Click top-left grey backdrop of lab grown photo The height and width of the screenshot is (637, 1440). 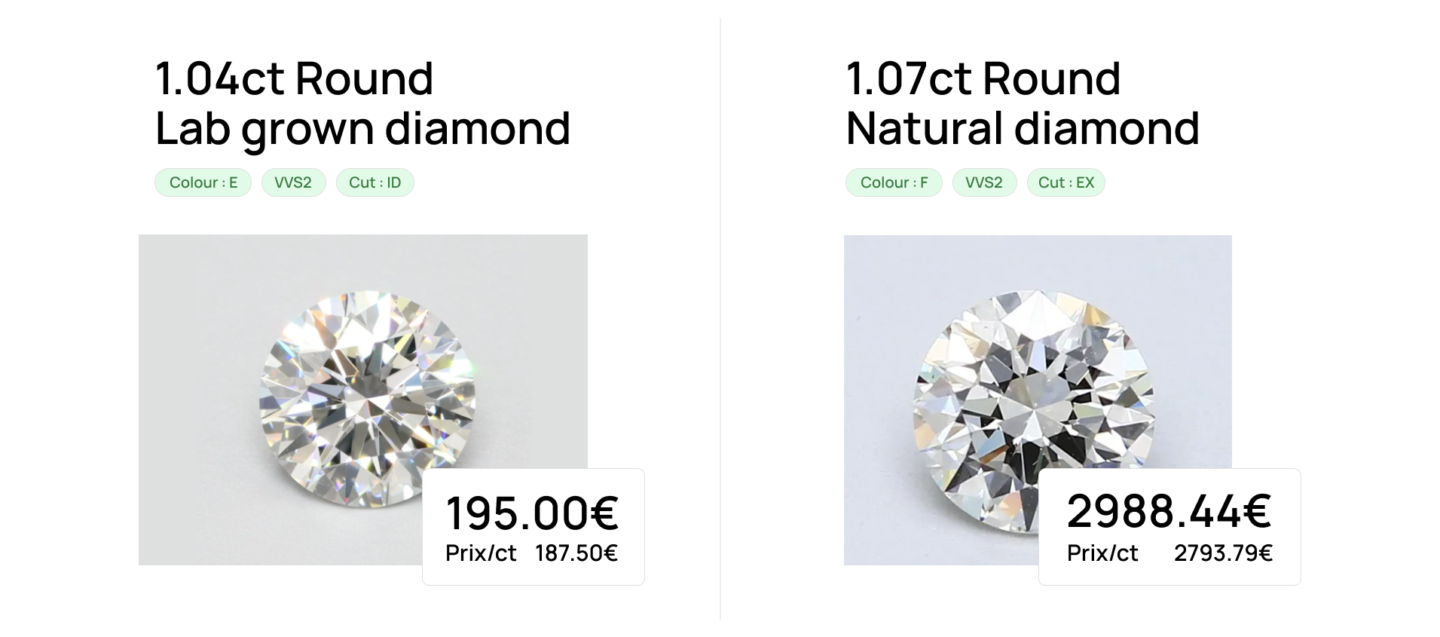pyautogui.click(x=173, y=264)
